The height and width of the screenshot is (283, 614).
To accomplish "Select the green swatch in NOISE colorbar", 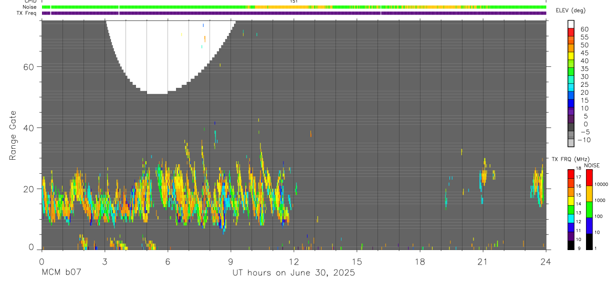I will 589,210.
